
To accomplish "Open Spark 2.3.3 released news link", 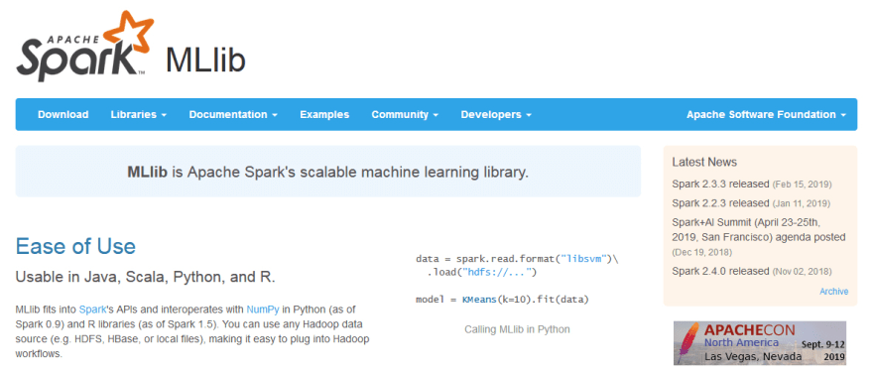I will pos(720,184).
